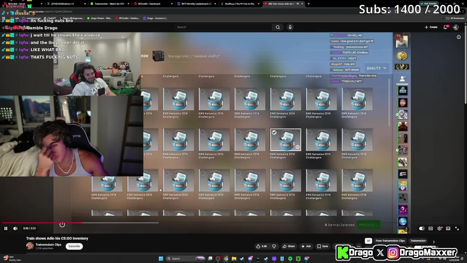
Task: Open the Trainwreckstv Clips channel avatar
Action: [x=30, y=246]
